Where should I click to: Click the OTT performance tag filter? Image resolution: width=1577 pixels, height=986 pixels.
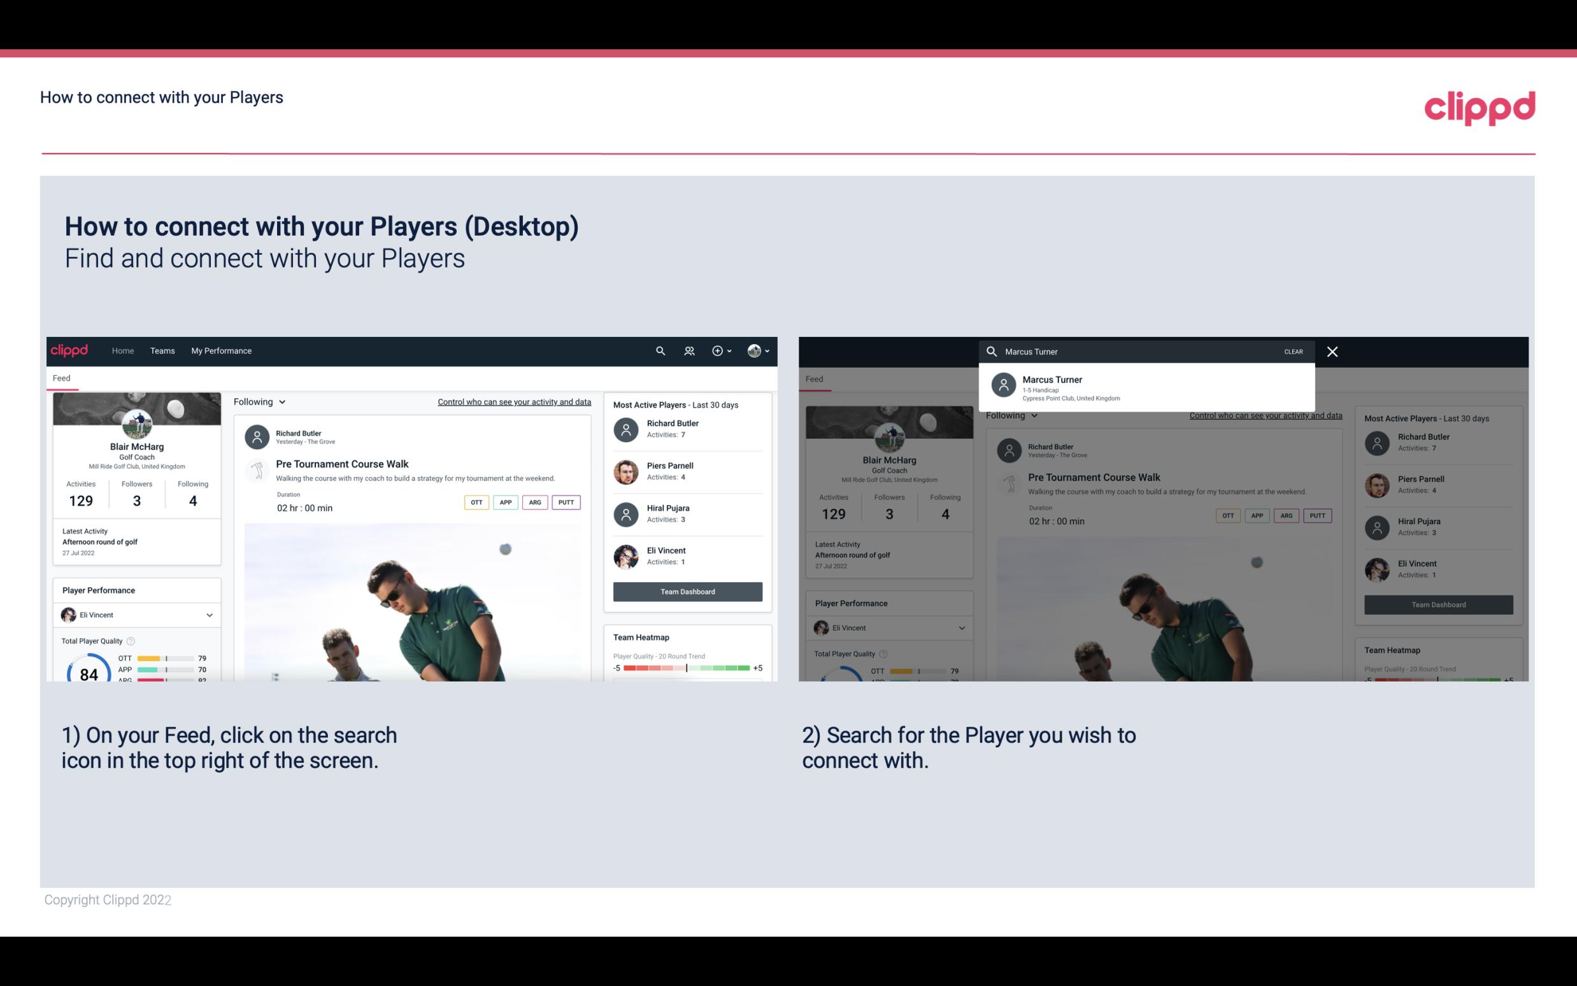(x=475, y=502)
